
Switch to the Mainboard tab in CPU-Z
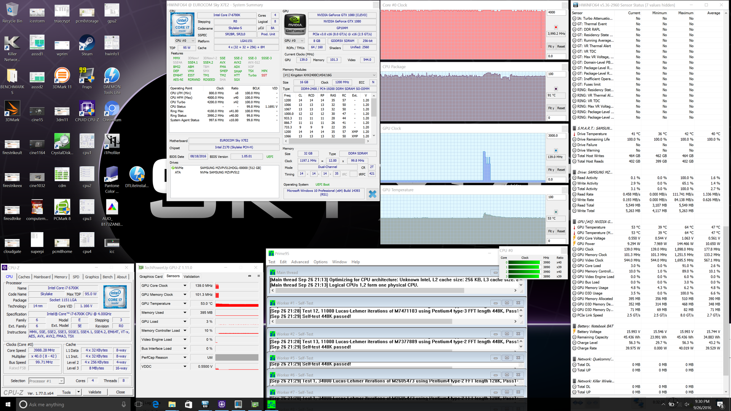pos(42,277)
